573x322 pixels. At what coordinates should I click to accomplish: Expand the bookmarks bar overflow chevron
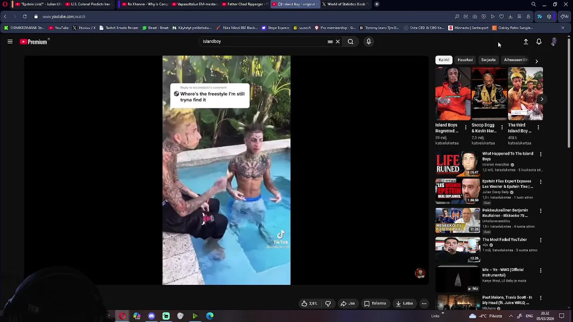[x=563, y=28]
